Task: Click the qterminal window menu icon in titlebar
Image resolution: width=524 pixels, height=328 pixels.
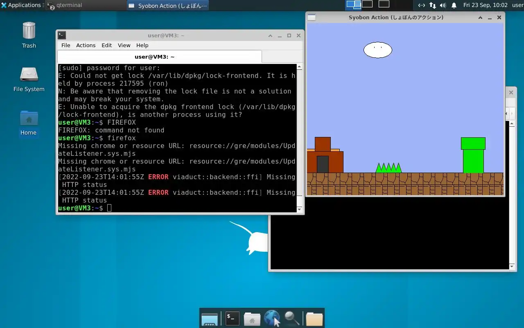Action: click(62, 35)
